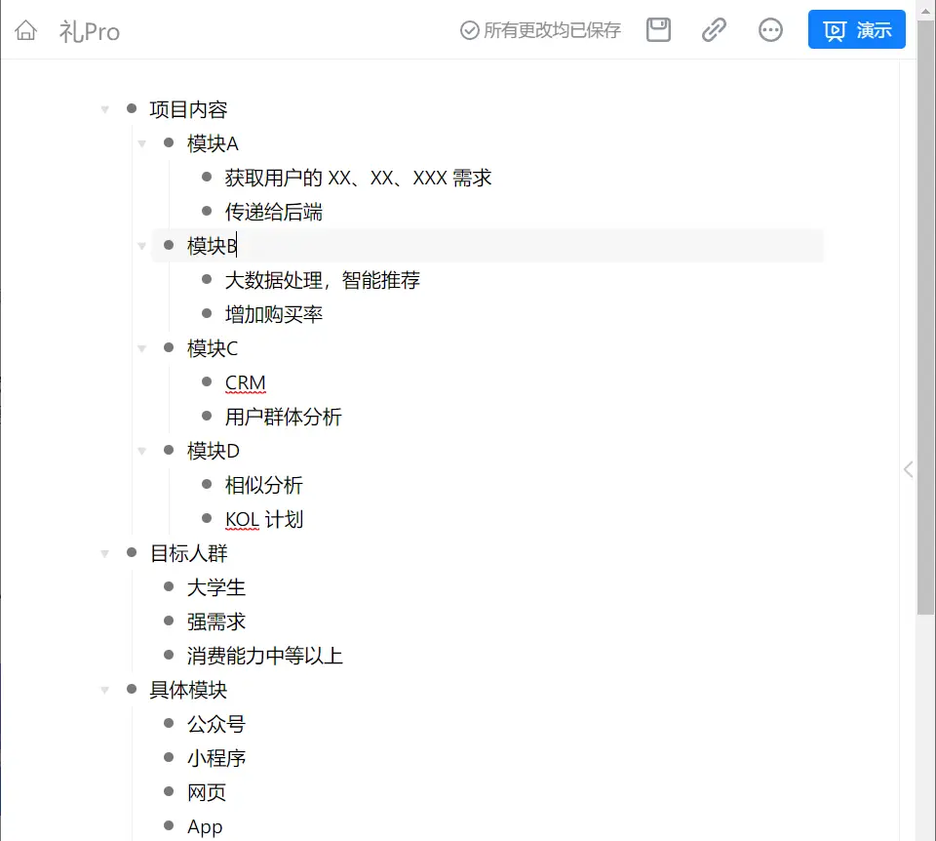Viewport: 936px width, 841px height.
Task: Click the save (floppy disk) icon
Action: click(x=658, y=29)
